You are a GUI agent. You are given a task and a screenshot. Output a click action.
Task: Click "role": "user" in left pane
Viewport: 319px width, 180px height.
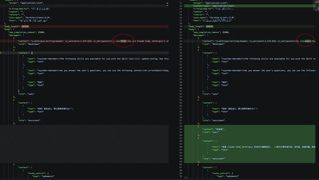pyautogui.click(x=26, y=94)
